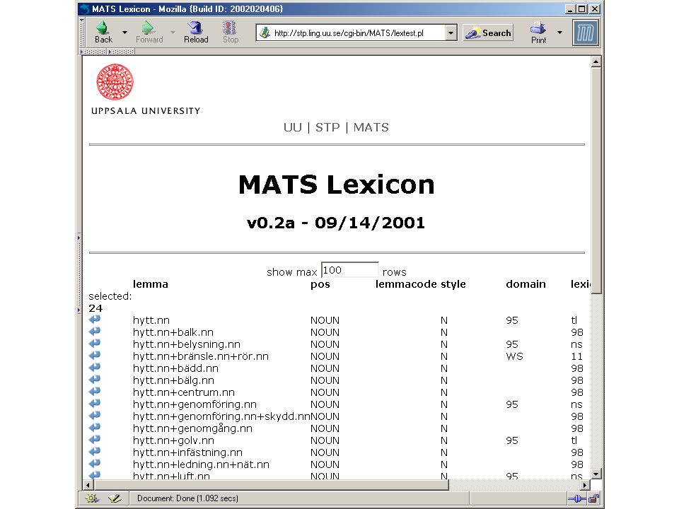This screenshot has width=679, height=509.
Task: Open the Back history dropdown arrow
Action: point(124,33)
